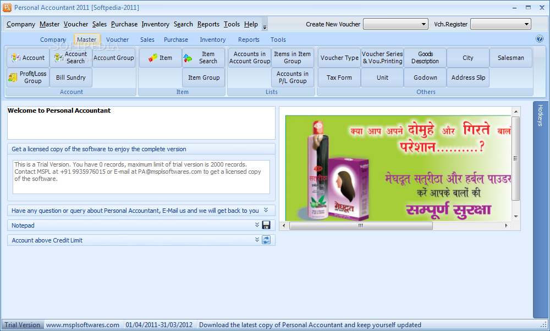The image size is (550, 331).
Task: Click the Salesman button
Action: [511, 58]
